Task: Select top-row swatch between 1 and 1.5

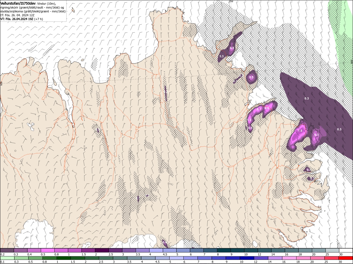Action: (x=74, y=250)
